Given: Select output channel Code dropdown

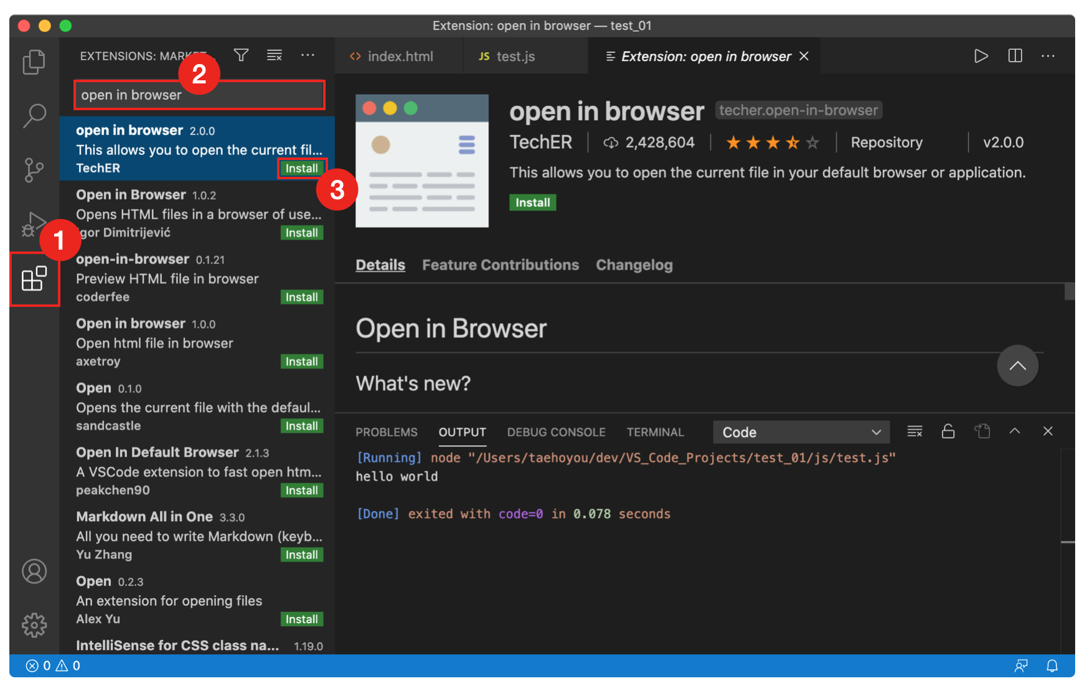Looking at the screenshot, I should coord(801,432).
